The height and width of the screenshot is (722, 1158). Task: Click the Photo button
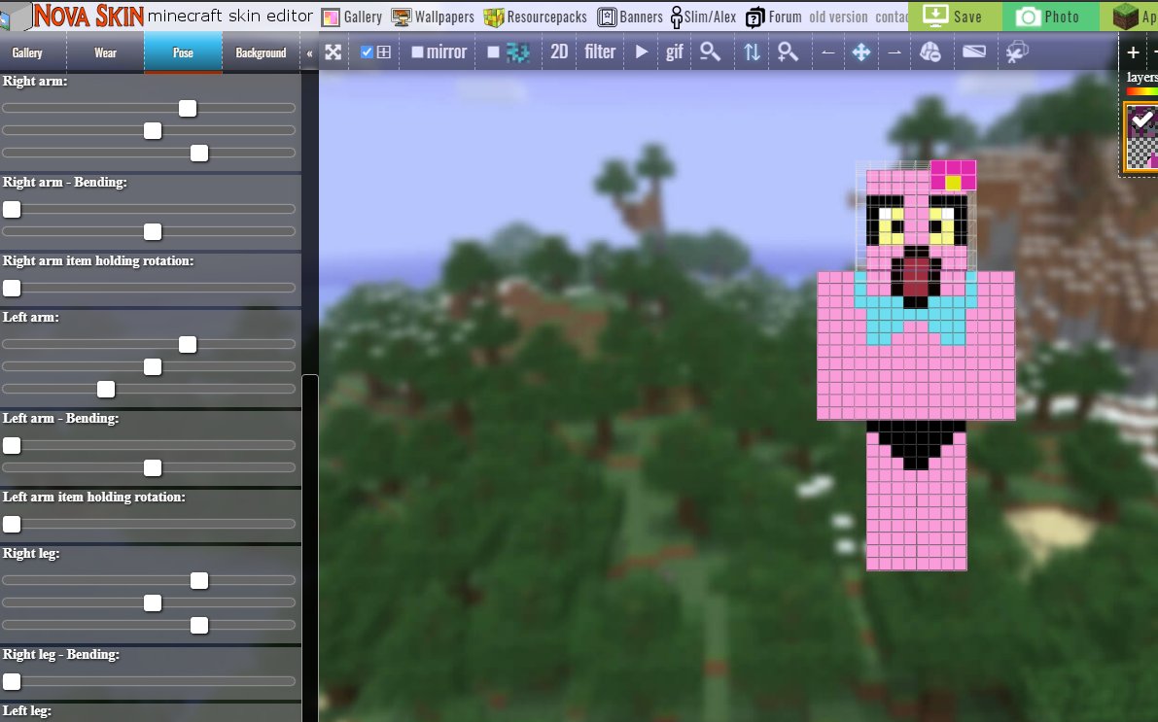click(x=1049, y=16)
